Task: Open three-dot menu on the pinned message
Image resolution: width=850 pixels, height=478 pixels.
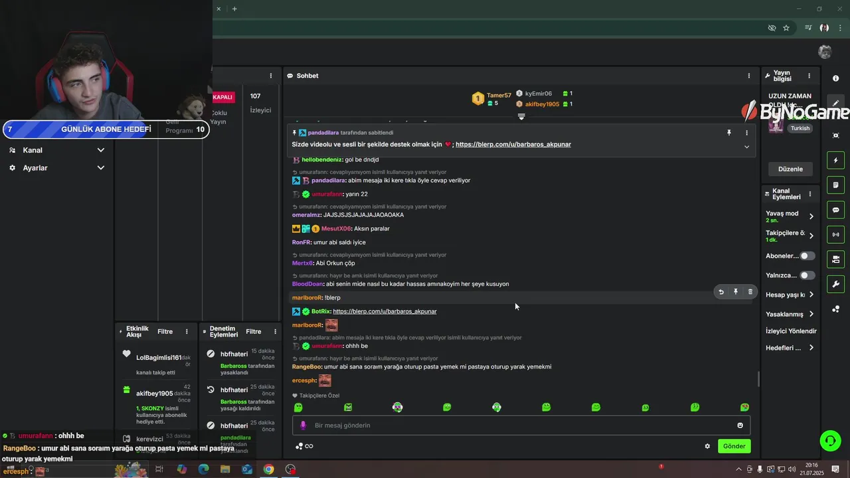Action: click(x=746, y=133)
